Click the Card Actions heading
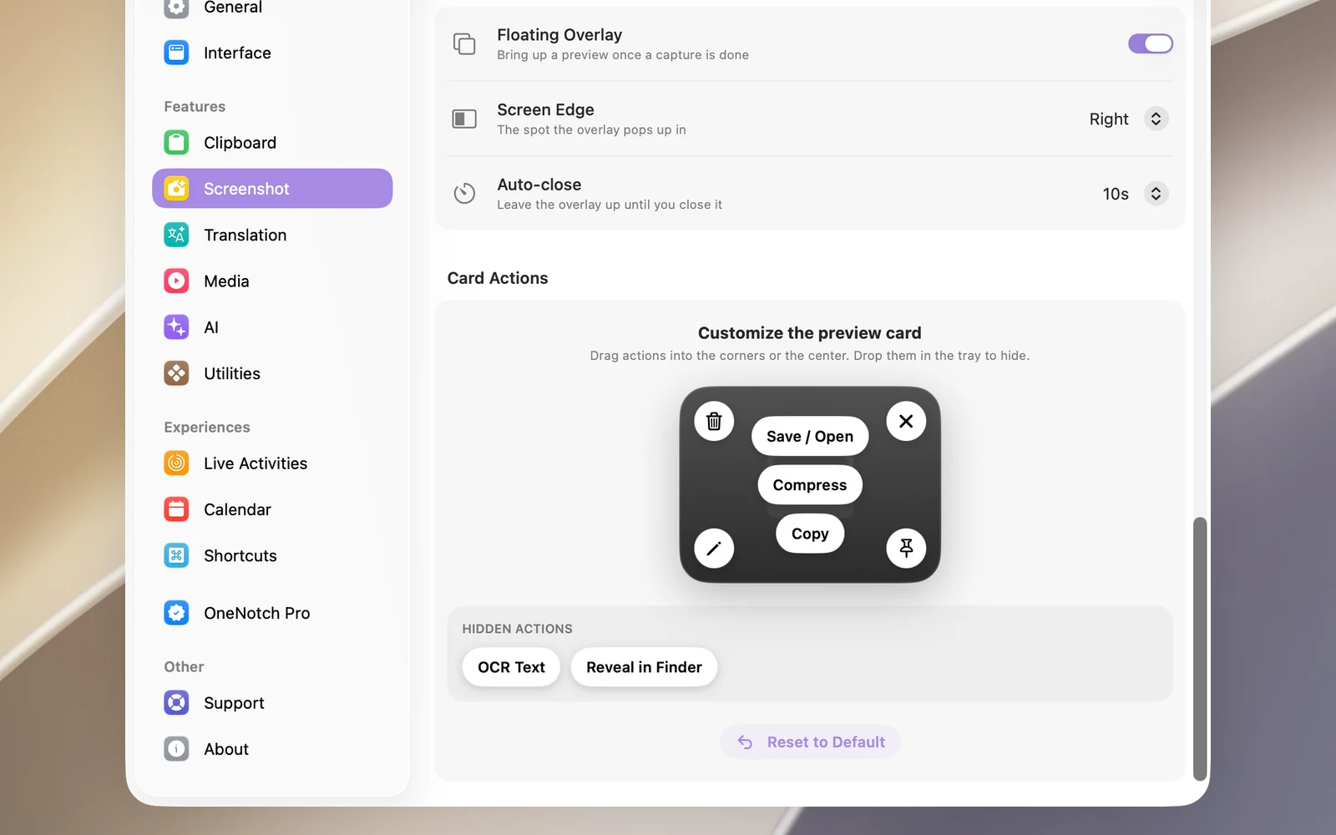Viewport: 1336px width, 835px height. coord(498,278)
